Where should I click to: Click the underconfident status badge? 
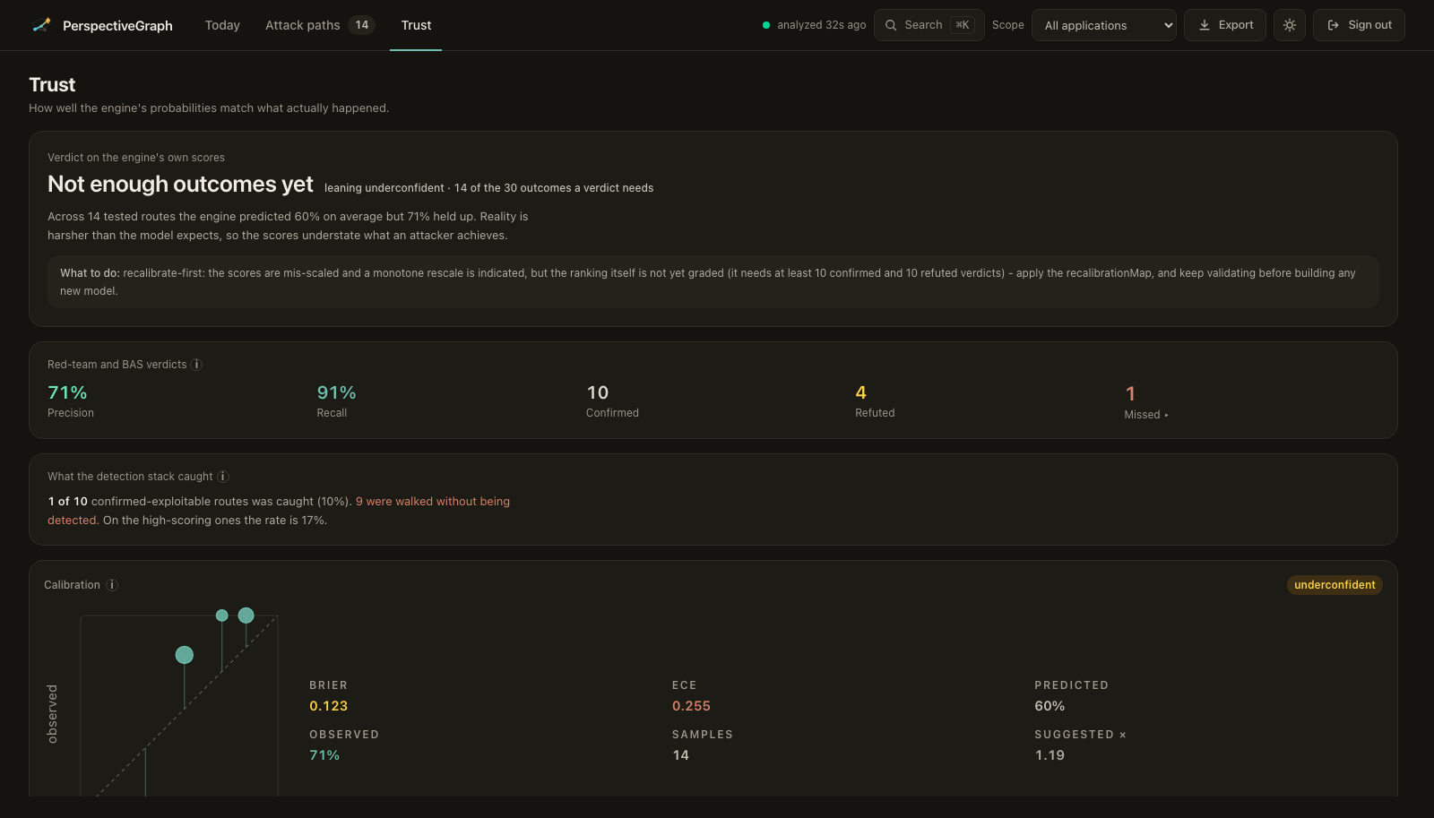(1335, 585)
